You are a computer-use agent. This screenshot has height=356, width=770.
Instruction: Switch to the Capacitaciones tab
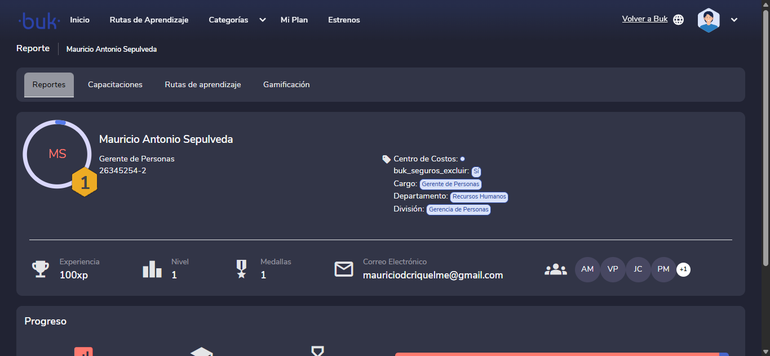click(115, 85)
